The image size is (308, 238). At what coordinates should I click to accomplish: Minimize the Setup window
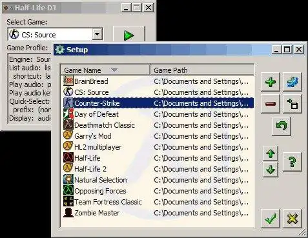pos(277,50)
